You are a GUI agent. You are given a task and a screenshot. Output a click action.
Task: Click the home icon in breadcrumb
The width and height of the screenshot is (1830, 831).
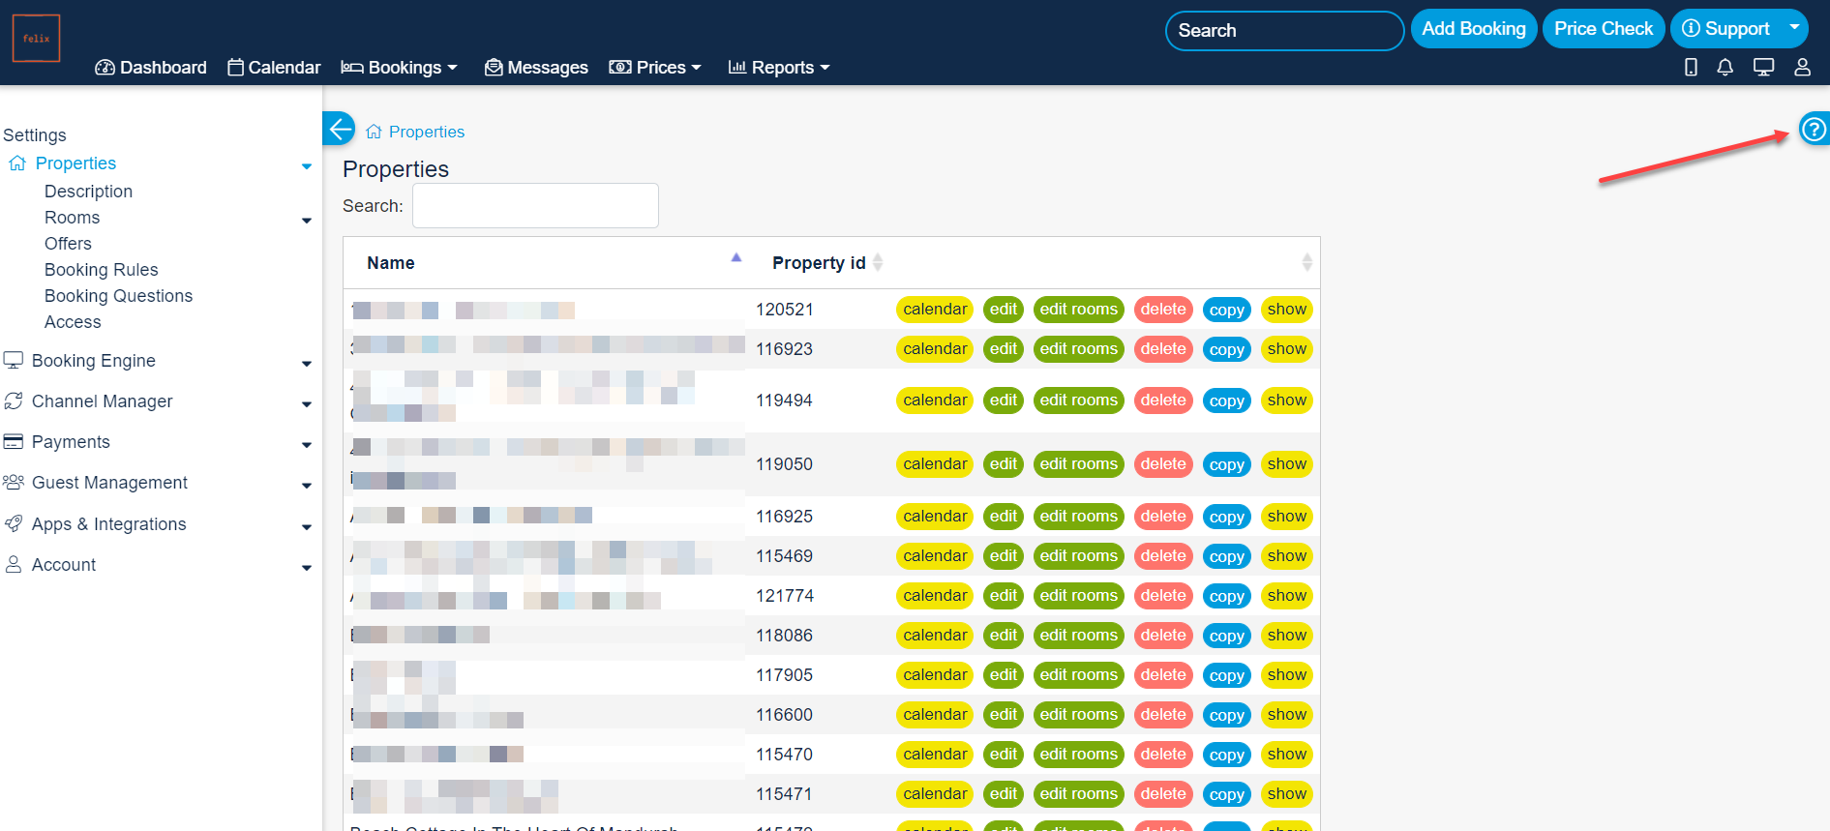(374, 132)
